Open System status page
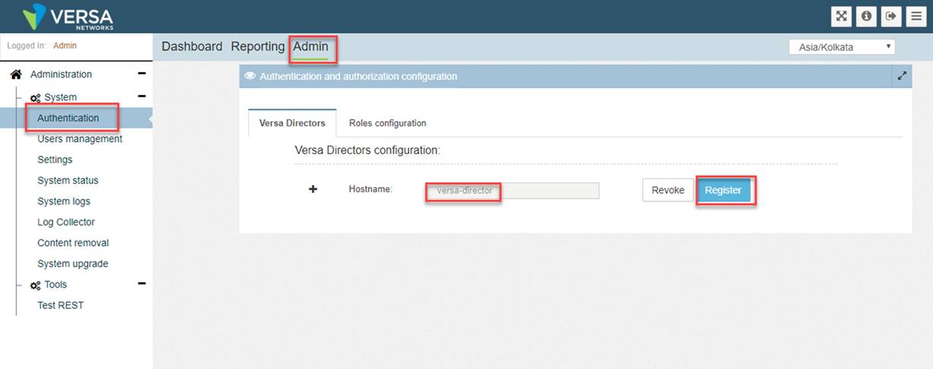Viewport: 933px width, 369px height. coord(68,181)
